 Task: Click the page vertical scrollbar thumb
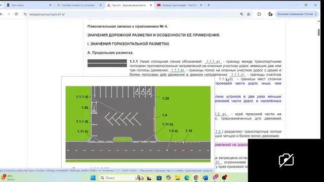(319, 32)
